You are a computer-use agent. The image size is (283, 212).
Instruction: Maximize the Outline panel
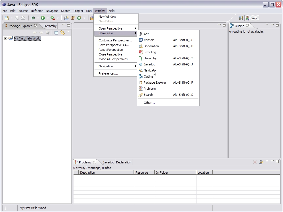[x=277, y=25]
